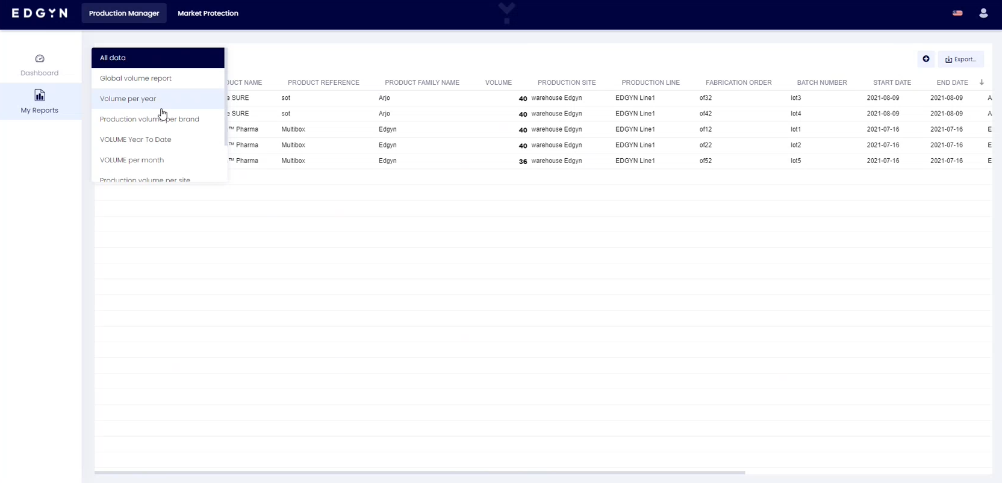The height and width of the screenshot is (483, 1002).
Task: Click fabrication order of32 cell
Action: [705, 97]
